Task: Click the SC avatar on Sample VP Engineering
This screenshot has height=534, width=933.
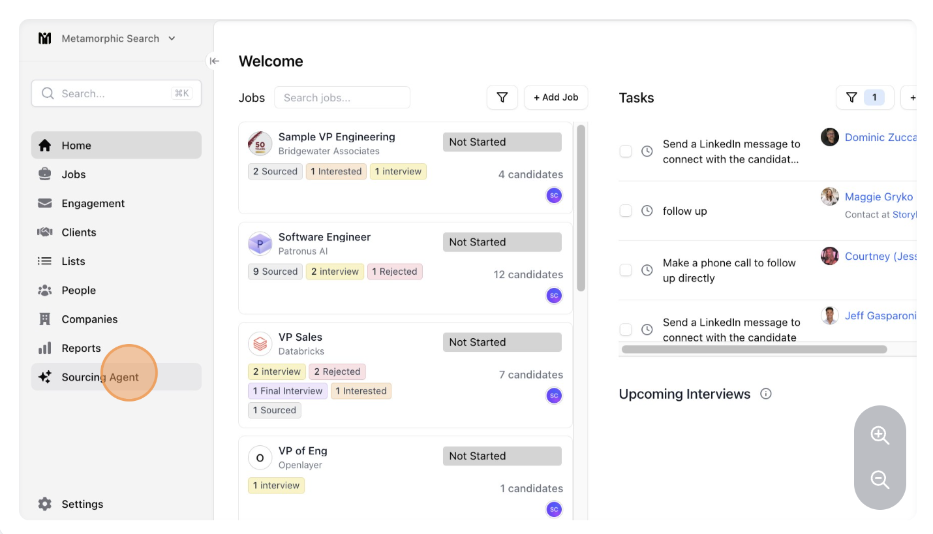Action: click(x=554, y=195)
